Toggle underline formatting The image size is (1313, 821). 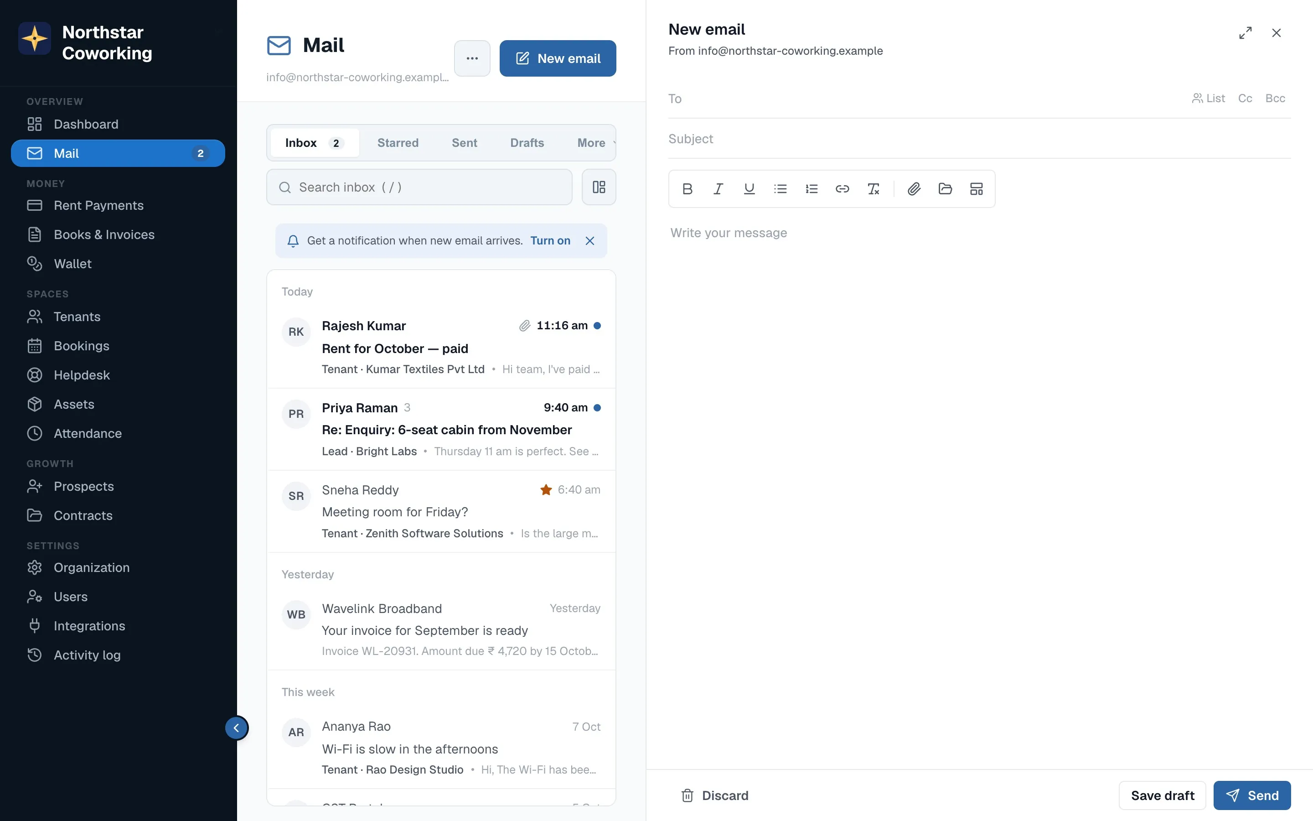click(x=749, y=189)
